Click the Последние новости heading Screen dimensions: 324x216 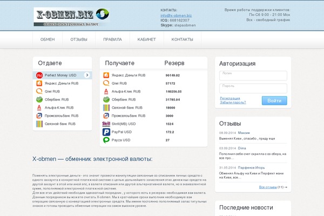click(x=246, y=207)
